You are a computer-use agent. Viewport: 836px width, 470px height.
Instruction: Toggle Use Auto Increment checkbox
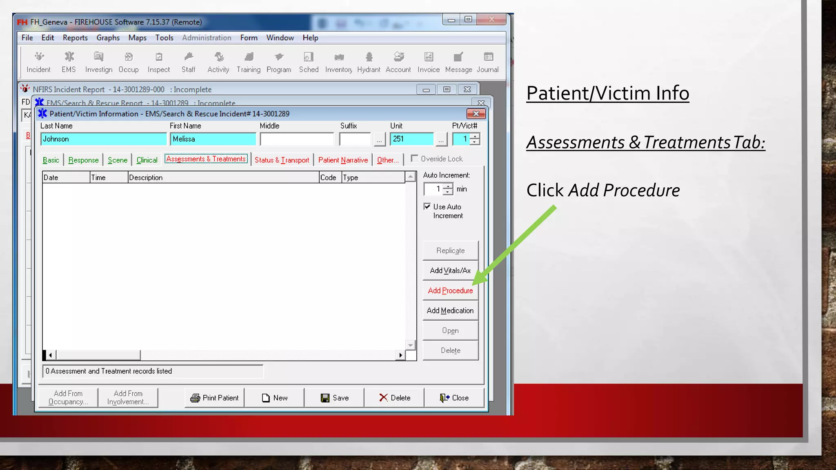(427, 206)
